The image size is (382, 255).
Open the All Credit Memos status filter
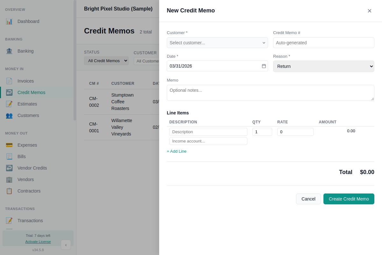coord(106,60)
